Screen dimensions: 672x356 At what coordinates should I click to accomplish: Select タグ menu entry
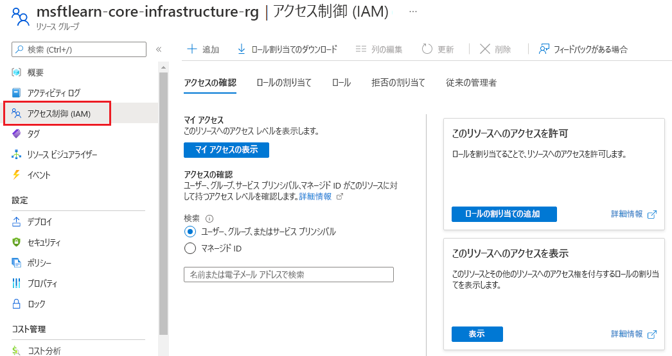[x=33, y=133]
